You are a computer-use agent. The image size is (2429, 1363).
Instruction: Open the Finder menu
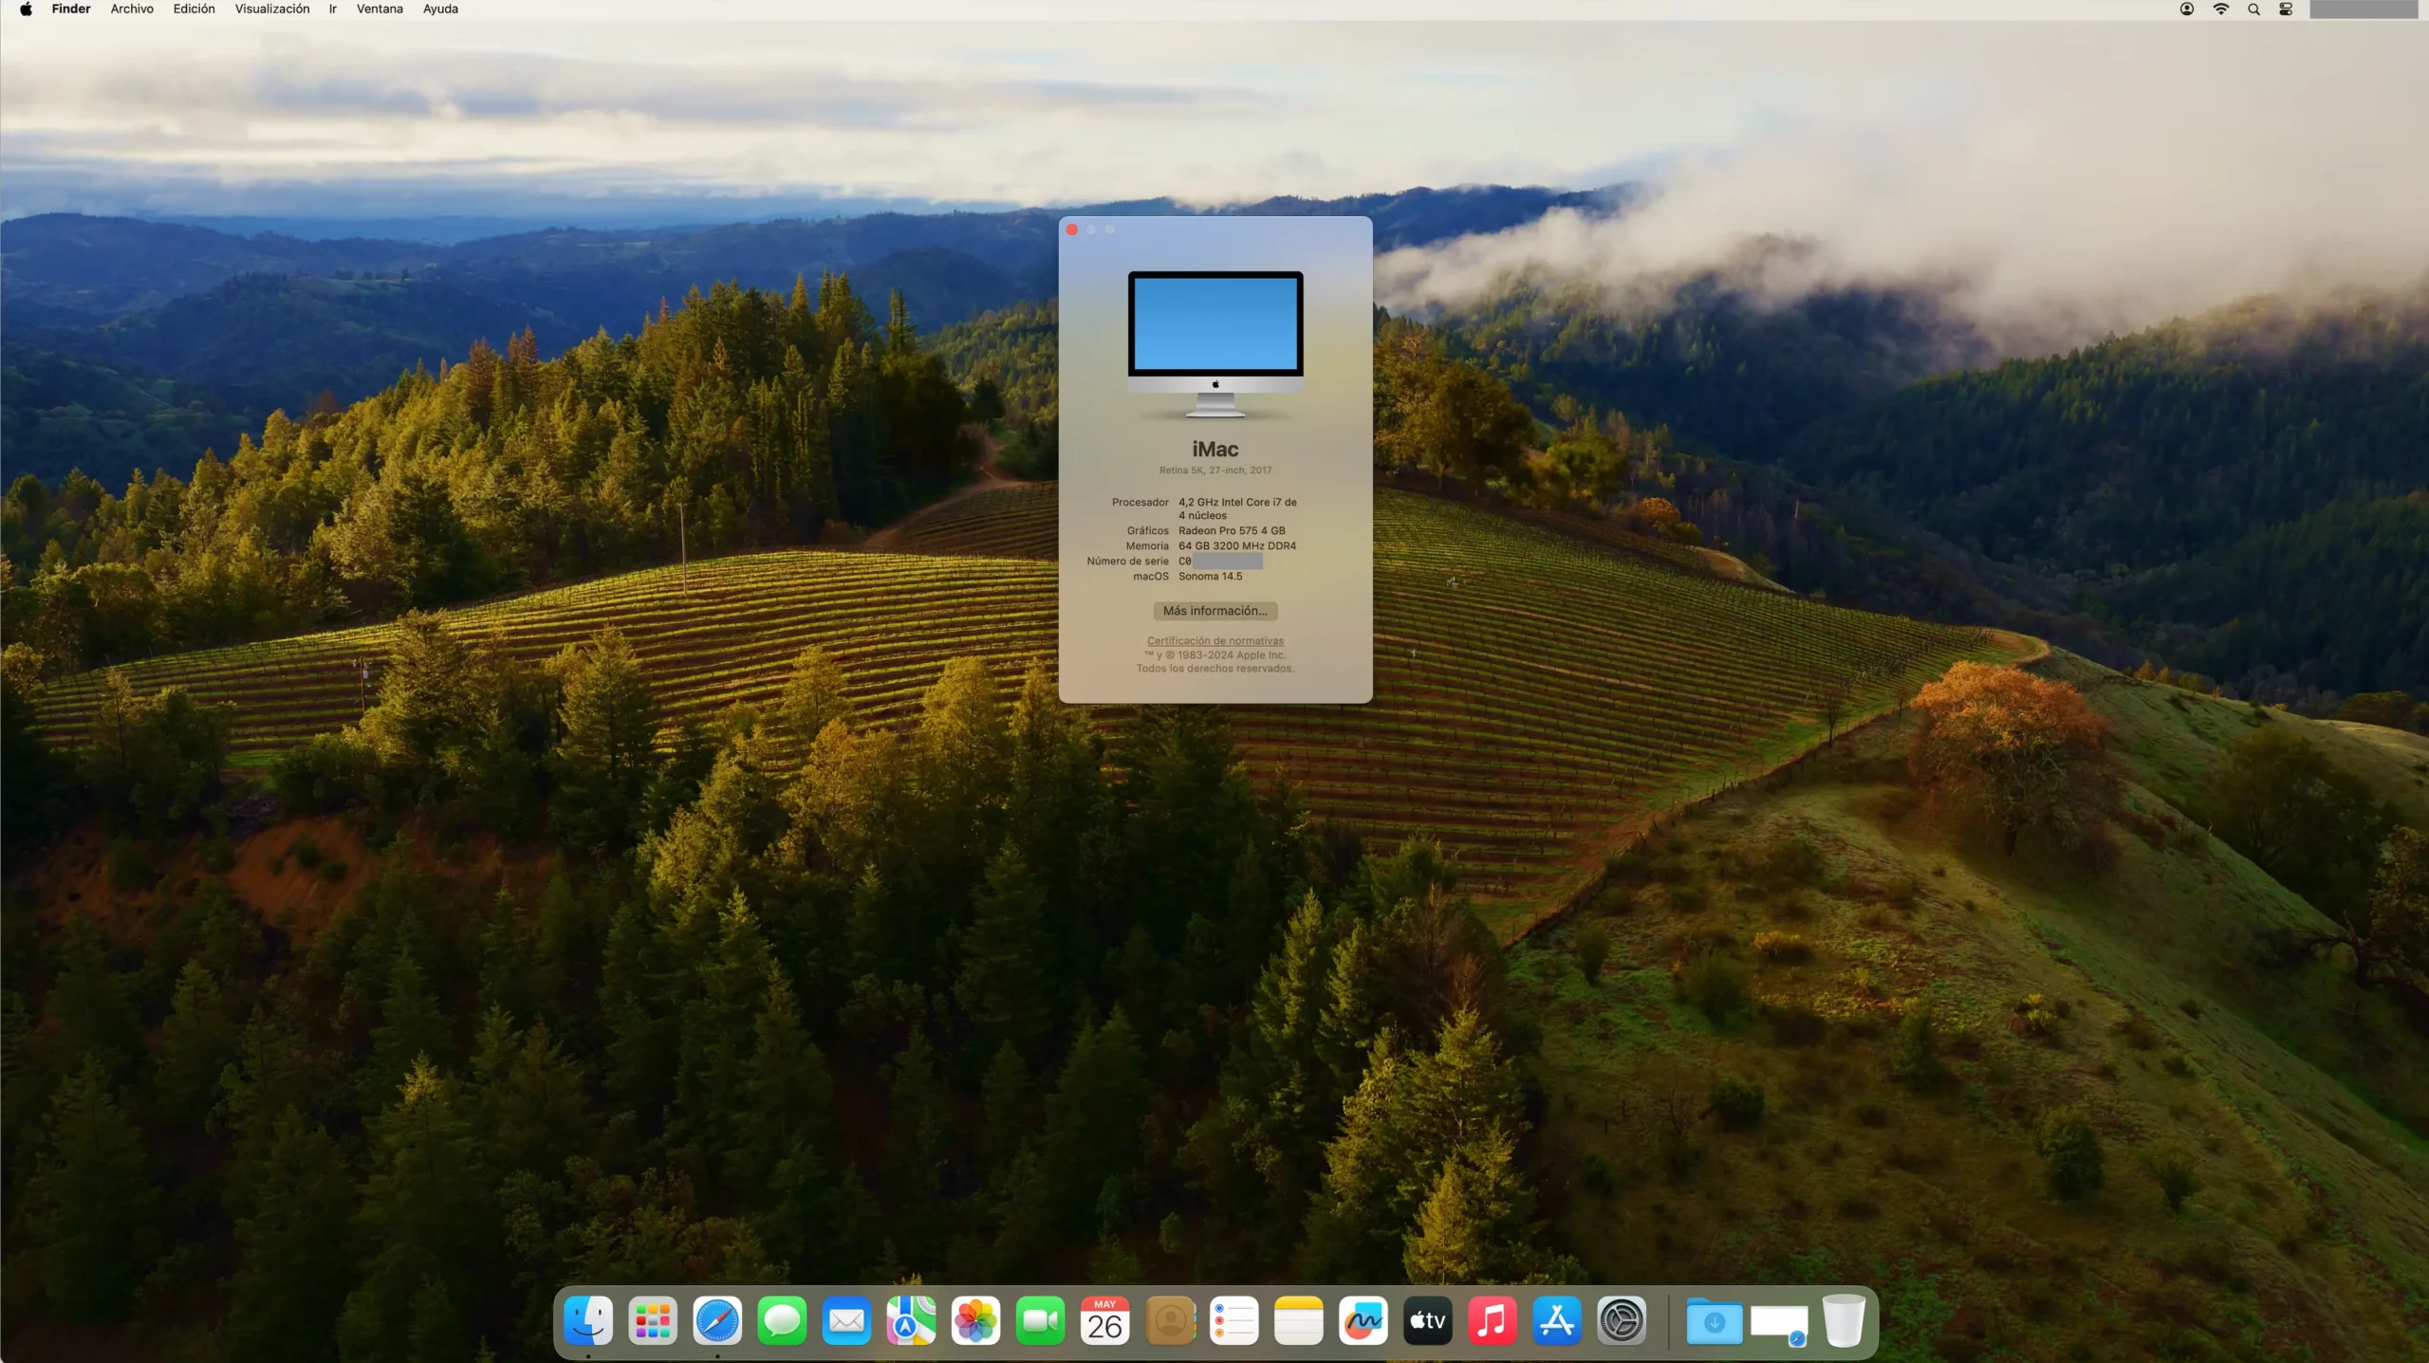tap(71, 9)
